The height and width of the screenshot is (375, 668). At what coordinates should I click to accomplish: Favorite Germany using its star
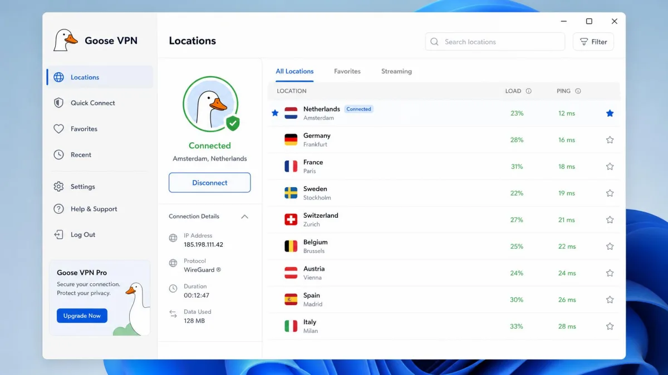[x=610, y=140]
